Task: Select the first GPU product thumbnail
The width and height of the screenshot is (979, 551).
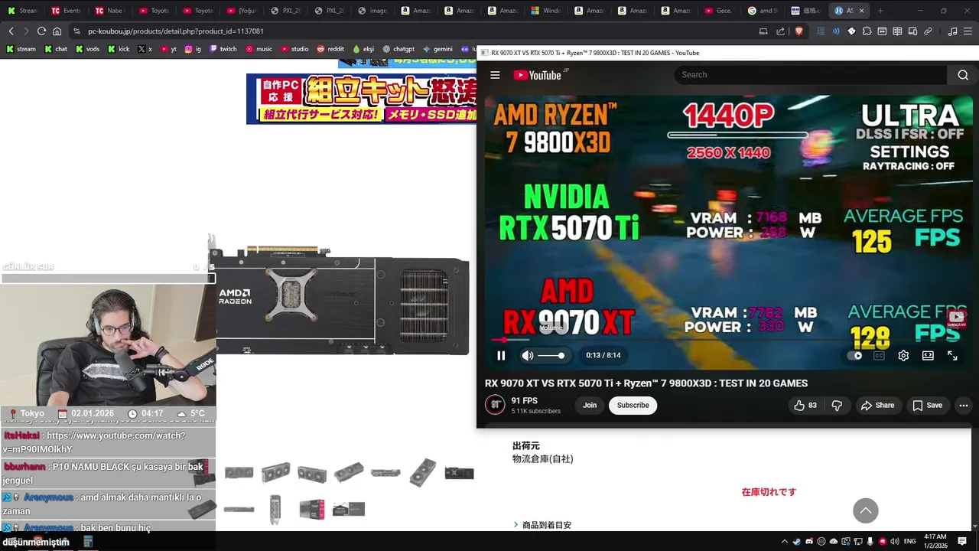Action: pyautogui.click(x=239, y=473)
